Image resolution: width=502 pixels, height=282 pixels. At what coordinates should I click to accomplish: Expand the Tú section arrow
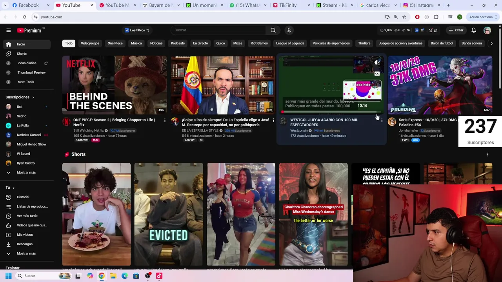13,188
